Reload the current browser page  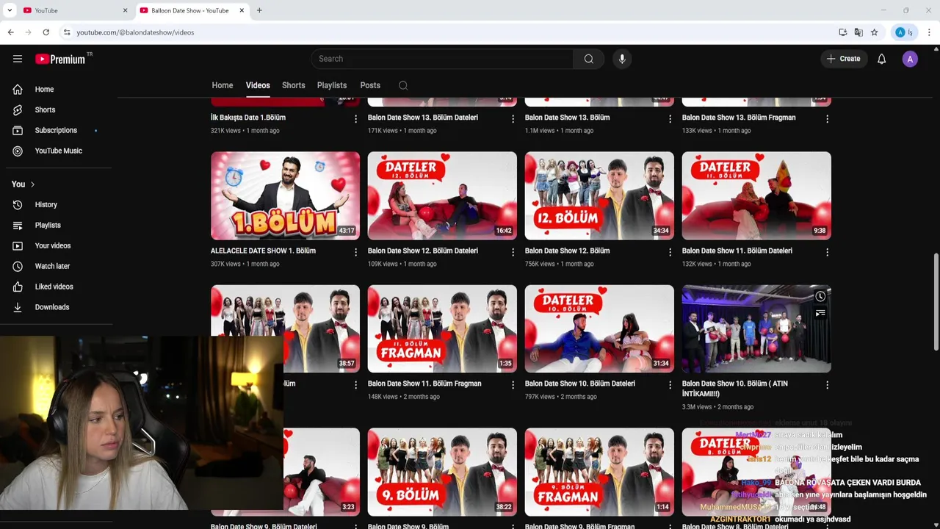click(x=46, y=32)
